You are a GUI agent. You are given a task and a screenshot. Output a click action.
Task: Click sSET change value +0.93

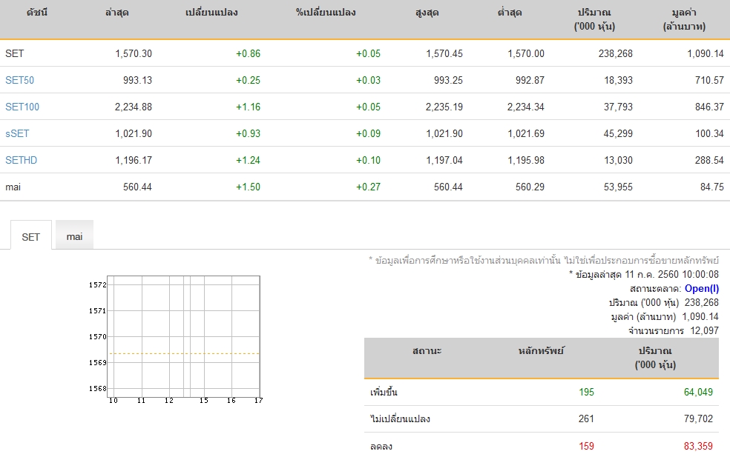[248, 133]
